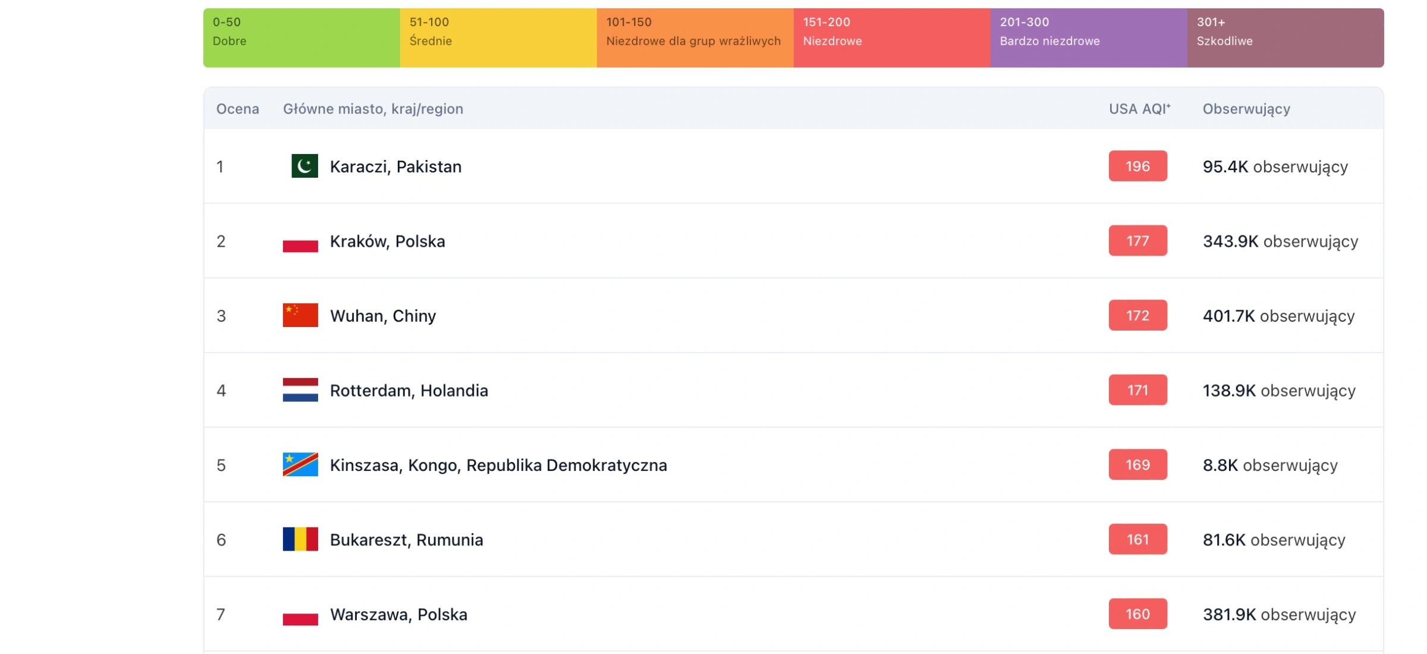This screenshot has width=1427, height=654.
Task: Click the AQI badge showing 196
Action: tap(1137, 166)
